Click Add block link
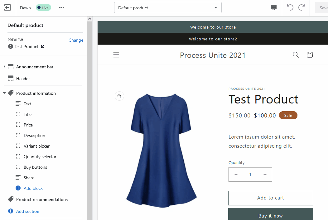The width and height of the screenshot is (328, 220). (33, 188)
